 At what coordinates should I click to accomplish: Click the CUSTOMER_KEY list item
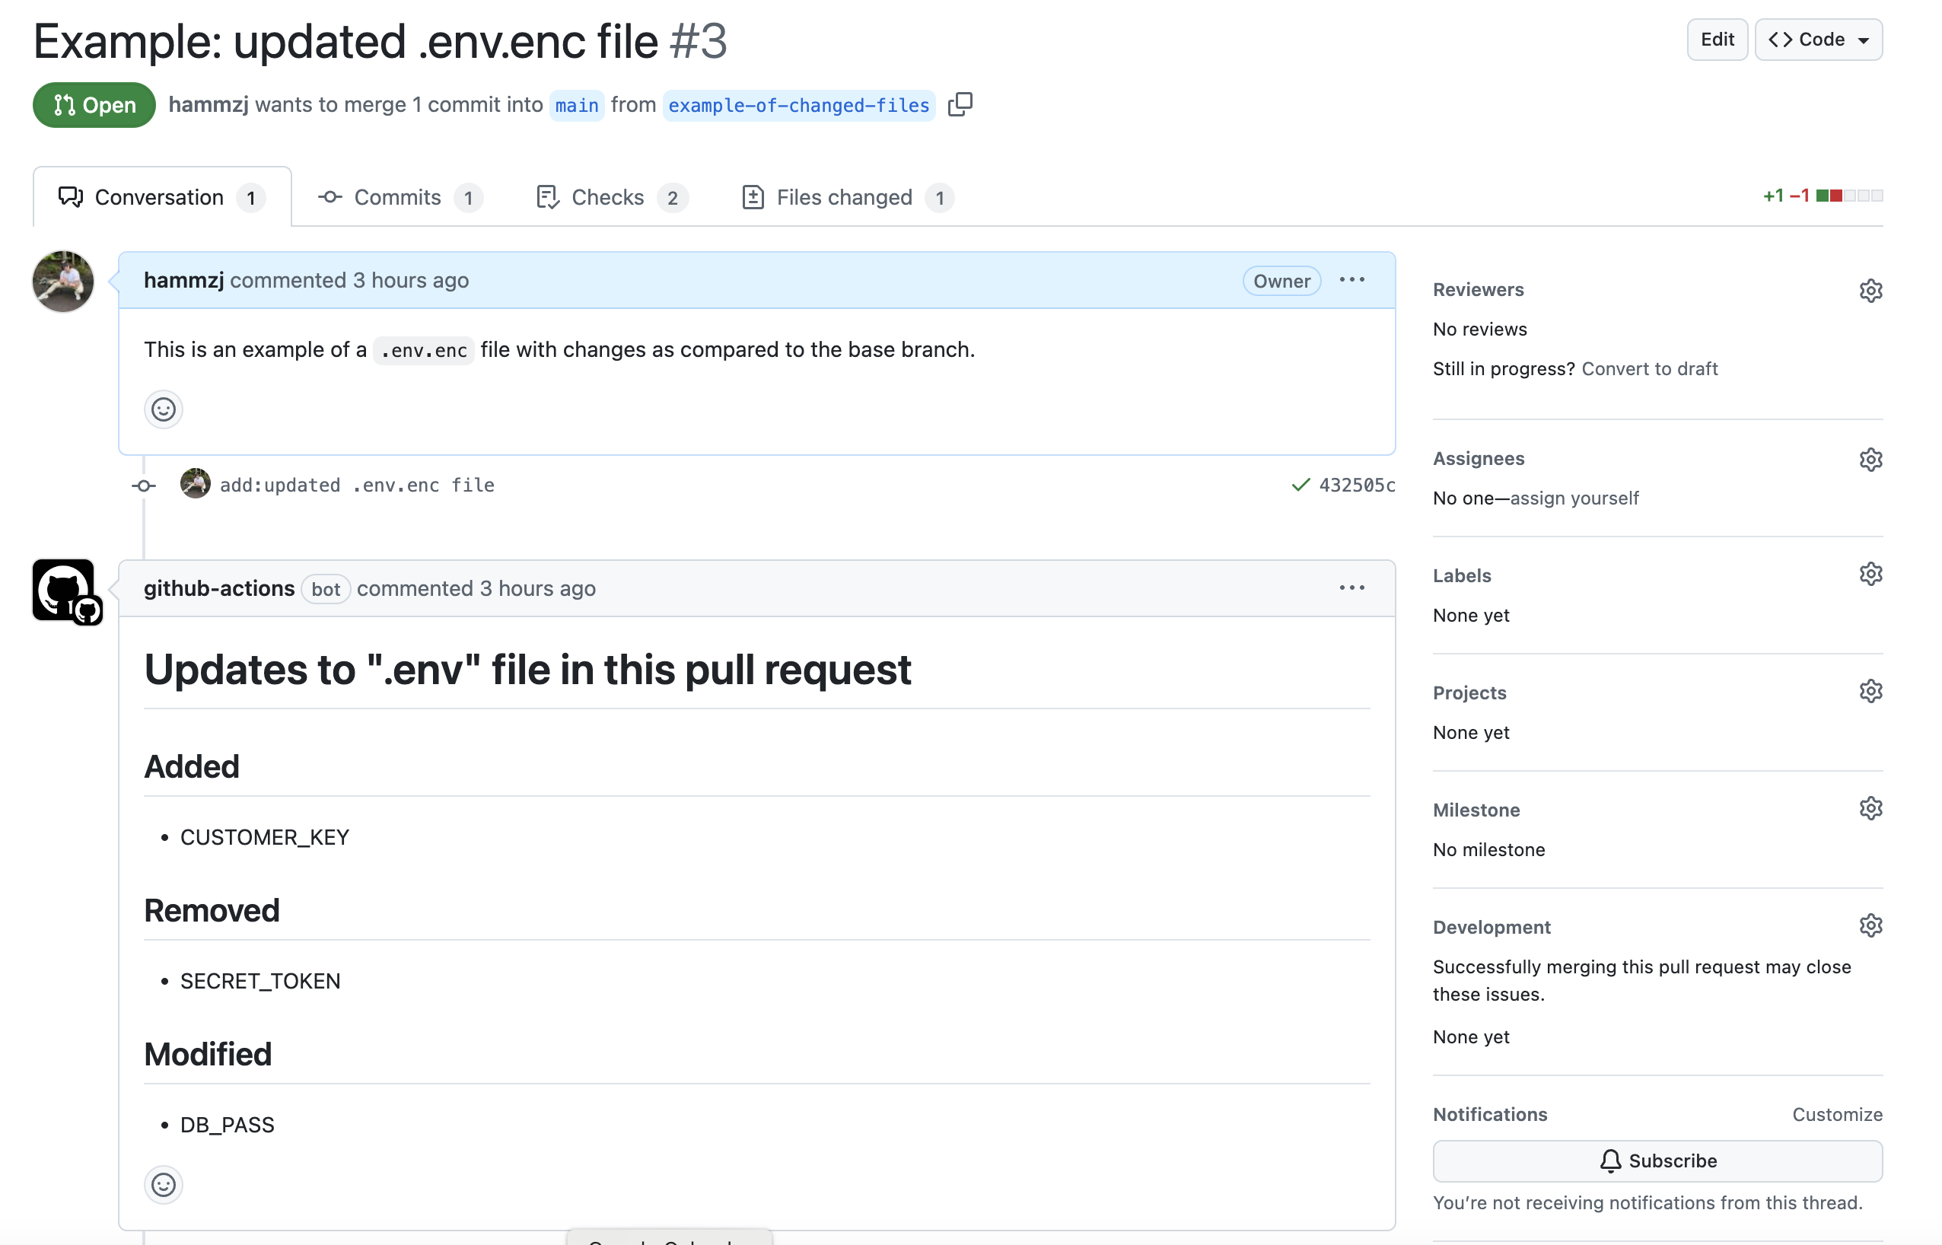pos(264,837)
